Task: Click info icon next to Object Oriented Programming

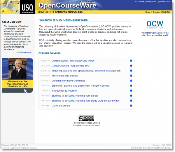Action: tap(131, 66)
